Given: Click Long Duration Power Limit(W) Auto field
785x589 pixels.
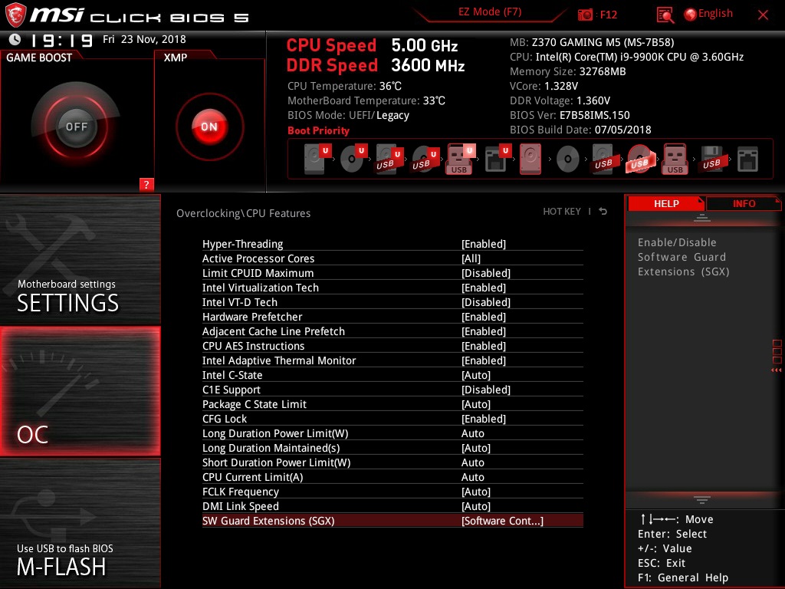Looking at the screenshot, I should [x=472, y=433].
